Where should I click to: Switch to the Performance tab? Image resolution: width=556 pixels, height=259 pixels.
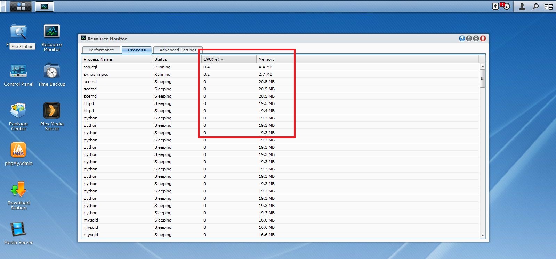[101, 50]
